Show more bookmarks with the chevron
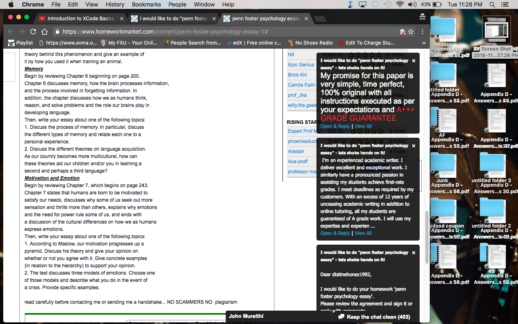This screenshot has width=518, height=324. click(x=424, y=43)
